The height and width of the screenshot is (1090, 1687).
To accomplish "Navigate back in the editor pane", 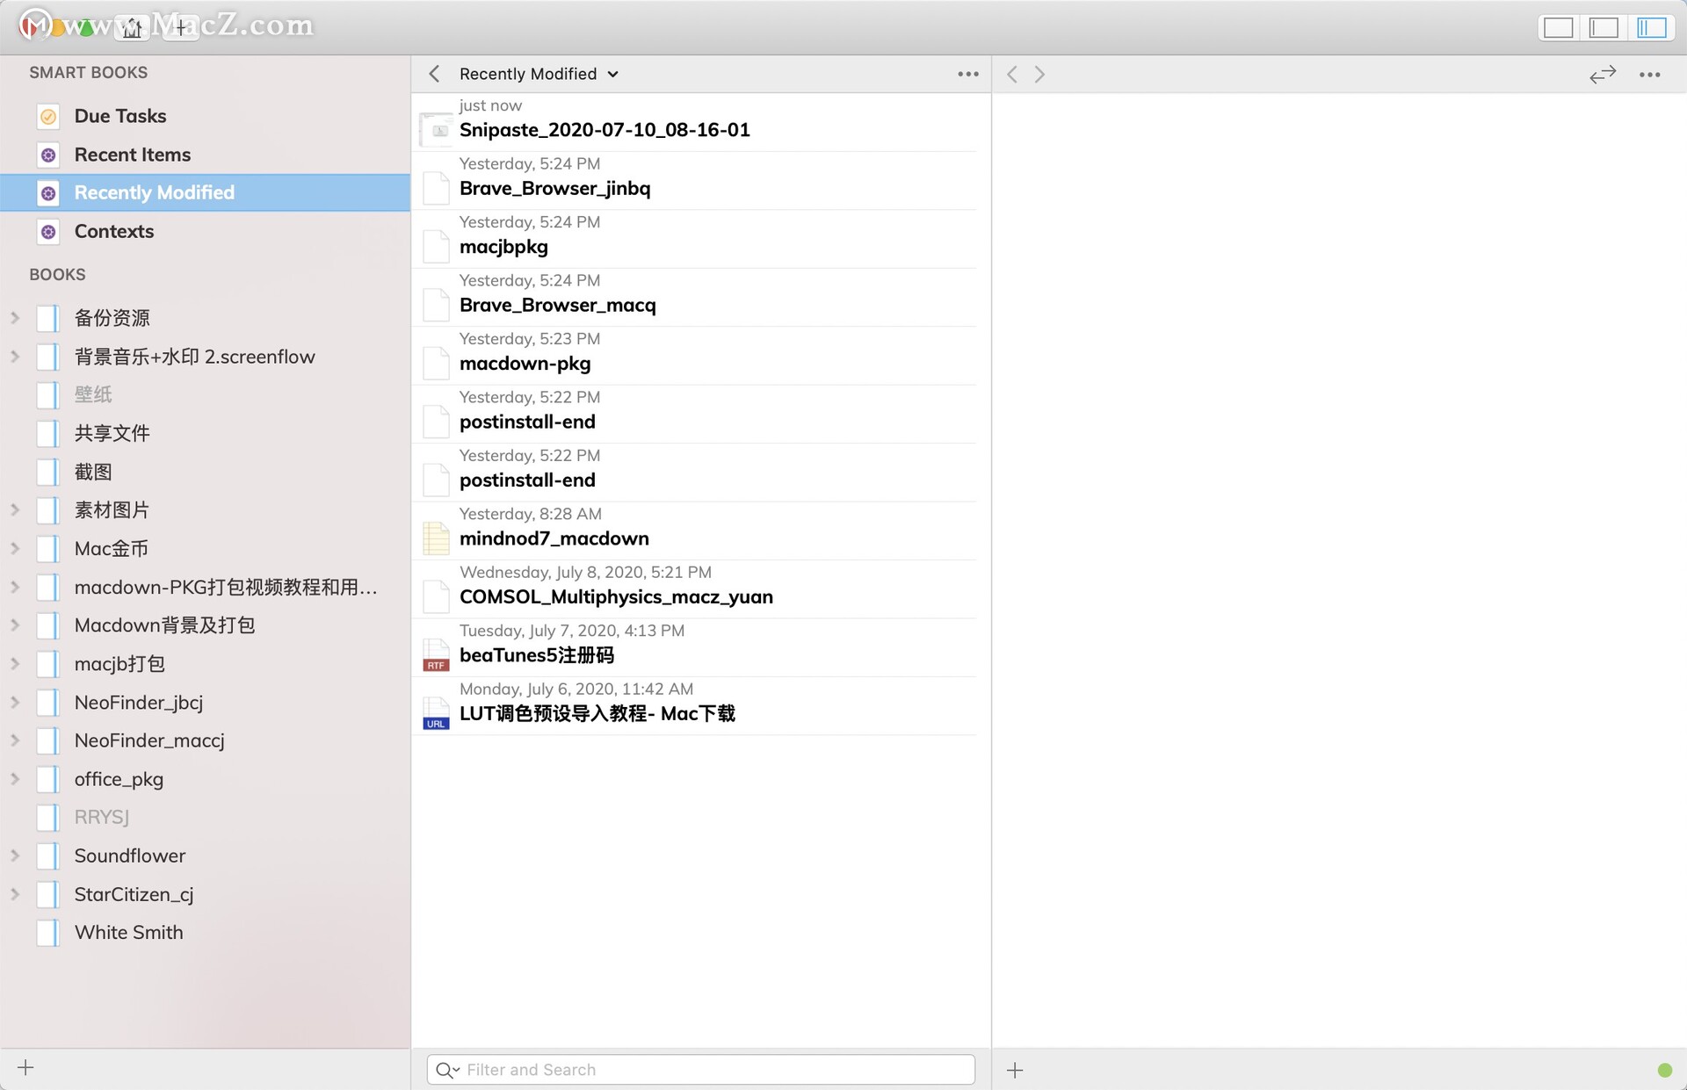I will click(1012, 74).
